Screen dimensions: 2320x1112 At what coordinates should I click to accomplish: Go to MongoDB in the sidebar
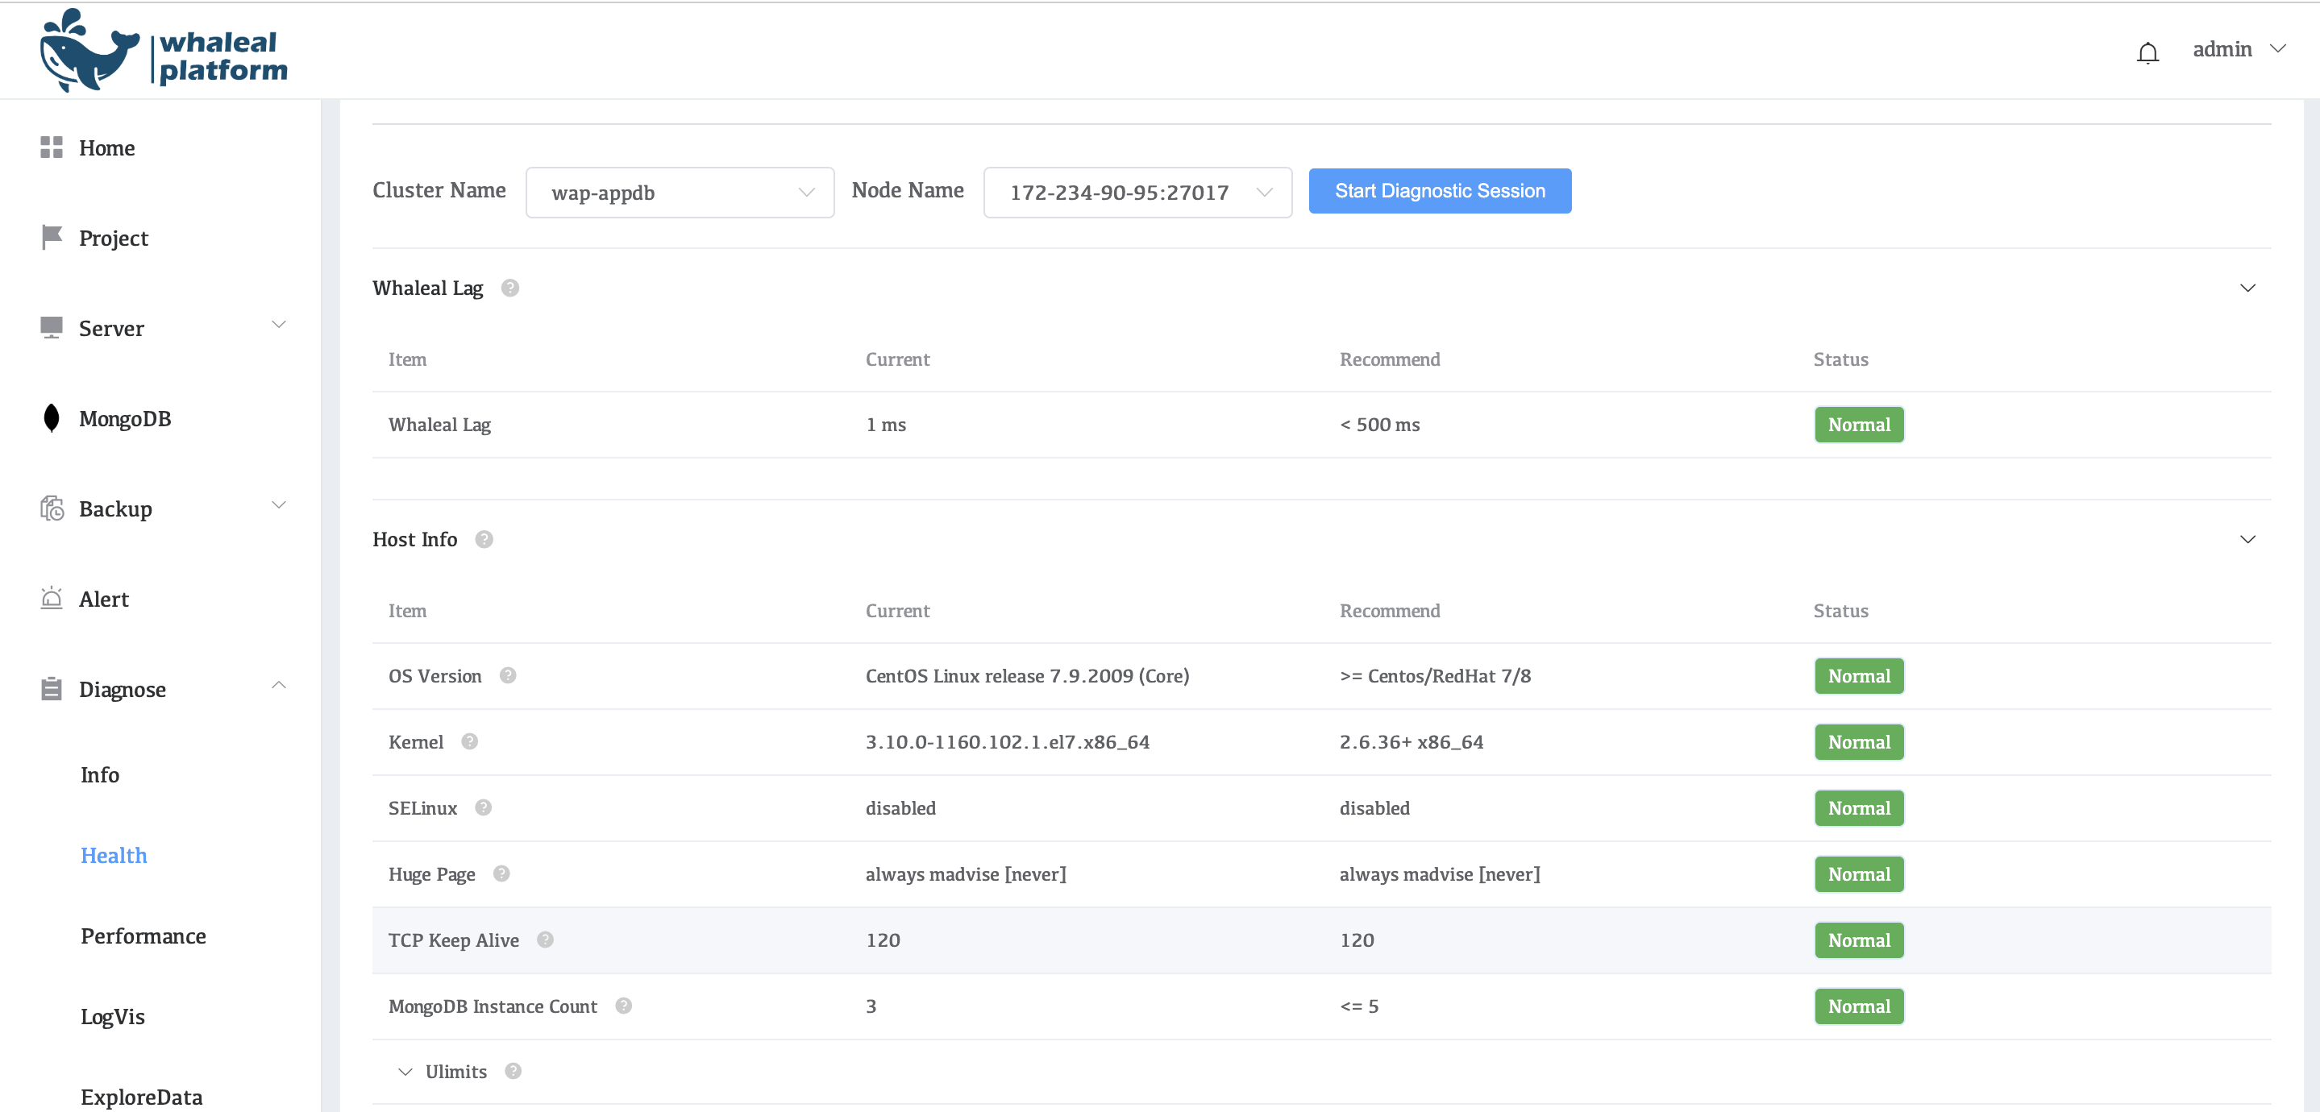click(124, 419)
